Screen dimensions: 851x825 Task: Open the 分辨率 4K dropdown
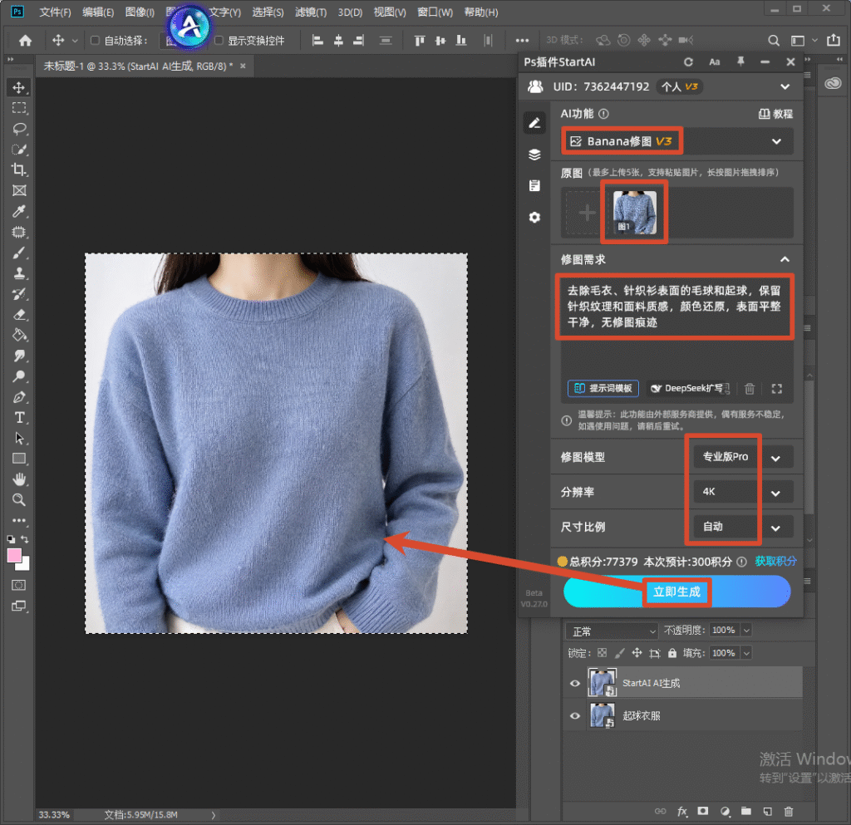point(743,492)
